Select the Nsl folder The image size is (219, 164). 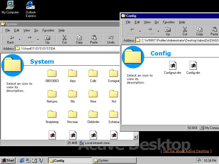click(x=114, y=96)
